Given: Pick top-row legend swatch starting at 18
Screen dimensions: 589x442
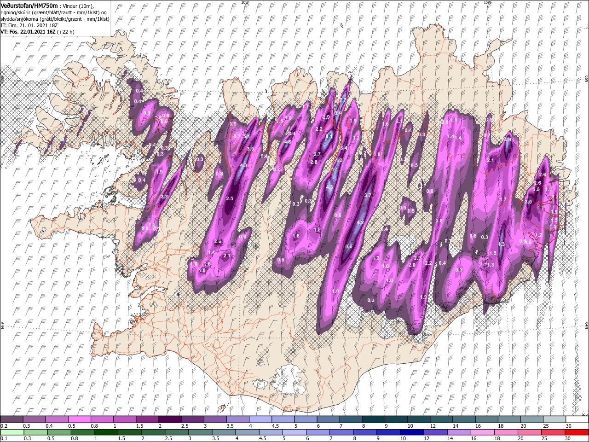Looking at the screenshot, I should pos(509,419).
